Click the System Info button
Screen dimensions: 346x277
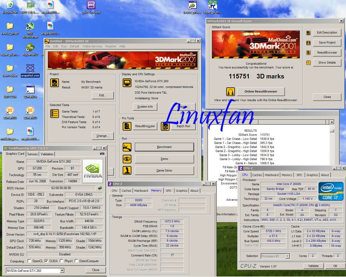click(x=145, y=107)
